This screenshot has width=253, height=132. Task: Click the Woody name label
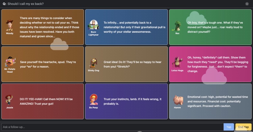(x=10, y=33)
